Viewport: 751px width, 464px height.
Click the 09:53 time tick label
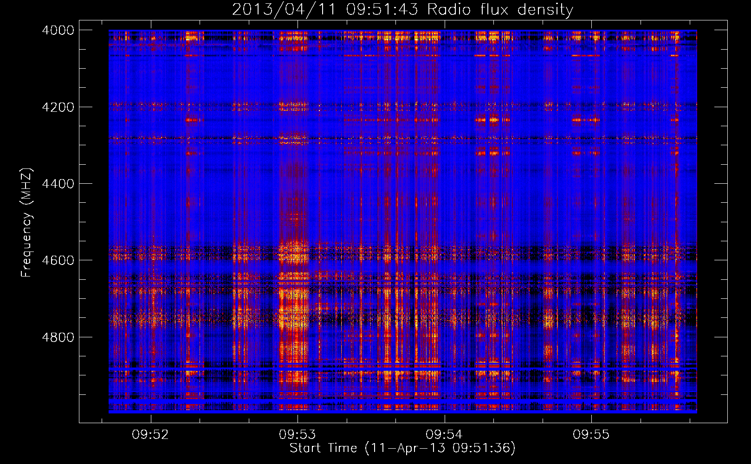click(297, 434)
